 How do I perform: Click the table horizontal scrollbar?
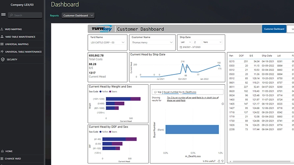(x=261, y=161)
